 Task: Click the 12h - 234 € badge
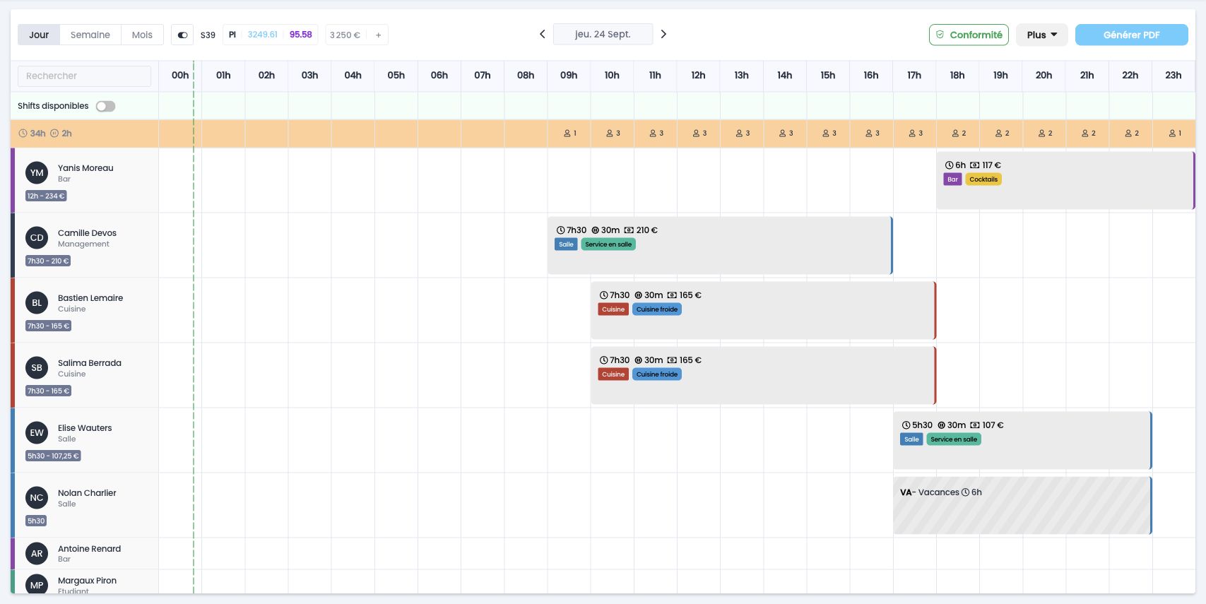tap(46, 196)
